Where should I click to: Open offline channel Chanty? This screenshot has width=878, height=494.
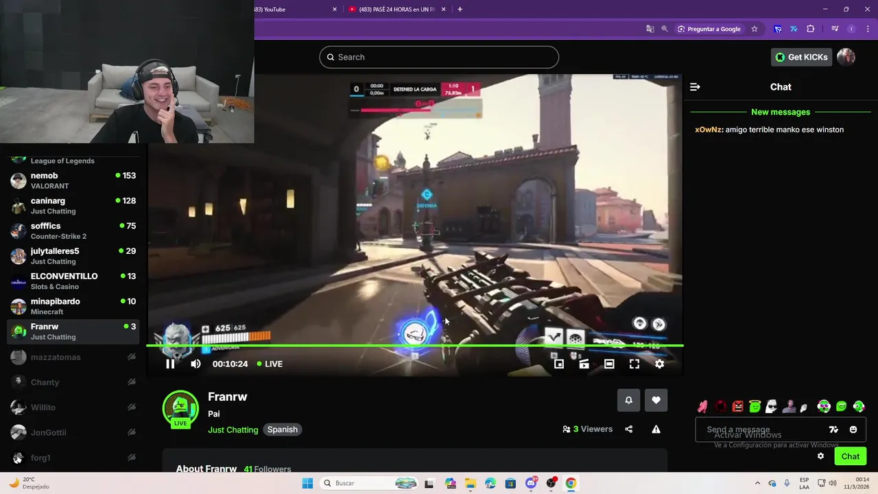pos(73,382)
